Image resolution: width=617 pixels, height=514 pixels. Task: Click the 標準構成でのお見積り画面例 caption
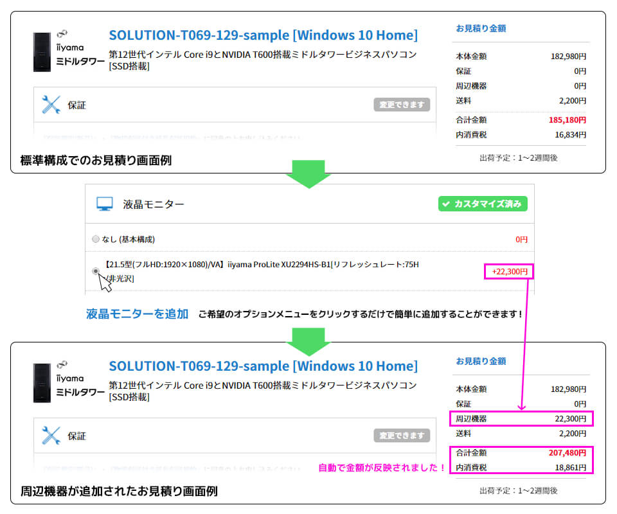click(x=96, y=161)
